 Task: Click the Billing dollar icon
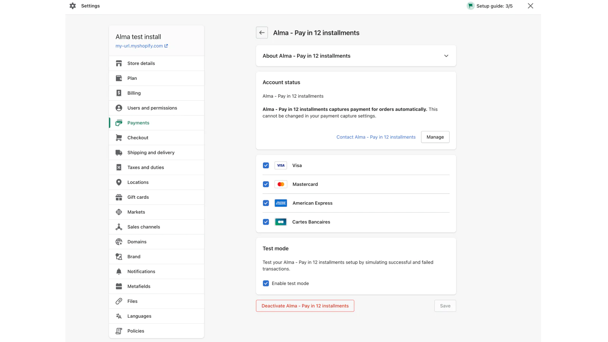(x=119, y=93)
